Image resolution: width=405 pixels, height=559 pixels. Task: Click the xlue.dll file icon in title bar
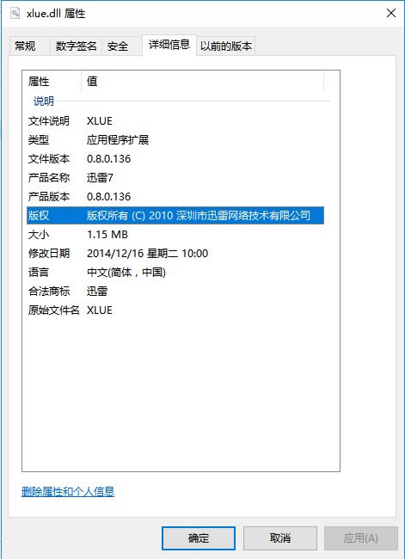tap(15, 14)
